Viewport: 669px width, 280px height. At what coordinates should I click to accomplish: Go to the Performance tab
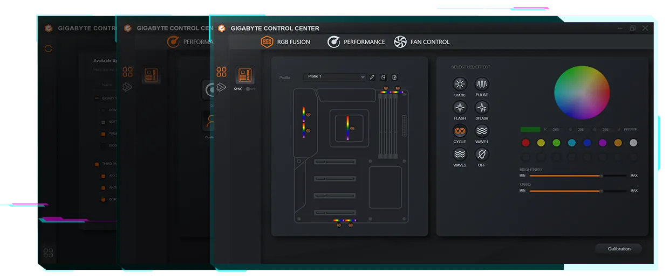(356, 41)
